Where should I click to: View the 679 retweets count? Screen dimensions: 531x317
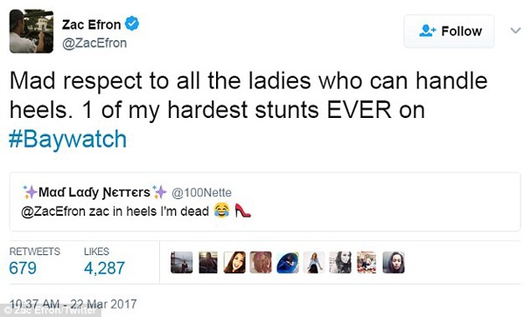(23, 268)
